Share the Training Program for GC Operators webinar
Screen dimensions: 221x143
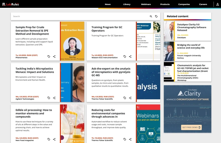tap(130, 57)
